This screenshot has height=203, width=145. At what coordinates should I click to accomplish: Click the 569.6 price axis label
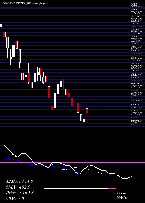135,30
